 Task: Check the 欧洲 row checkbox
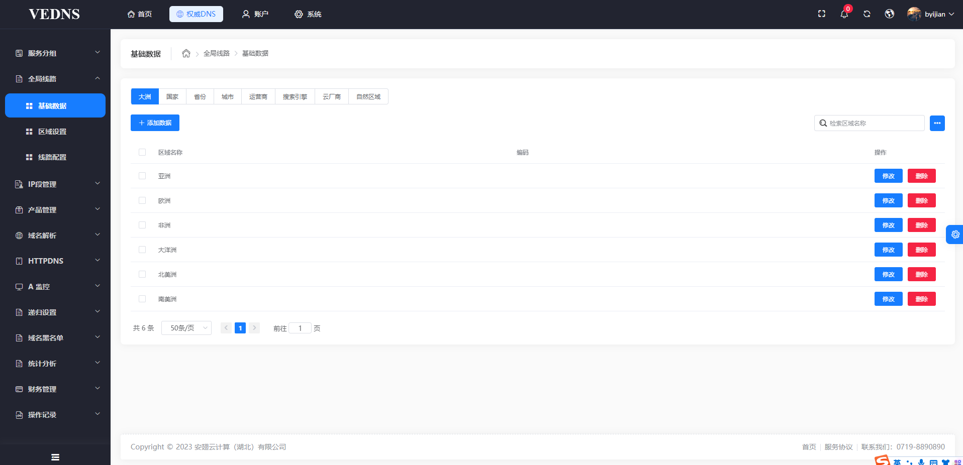142,200
